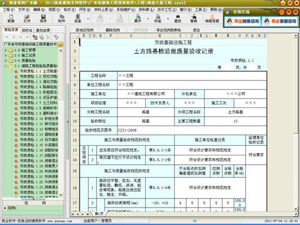Image resolution: width=300 pixels, height=225 pixels.
Task: Click the greyed 保存范例 button
Action: (x=140, y=30)
